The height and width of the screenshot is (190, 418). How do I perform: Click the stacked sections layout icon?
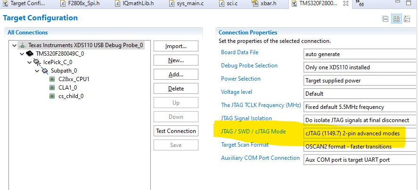click(407, 19)
